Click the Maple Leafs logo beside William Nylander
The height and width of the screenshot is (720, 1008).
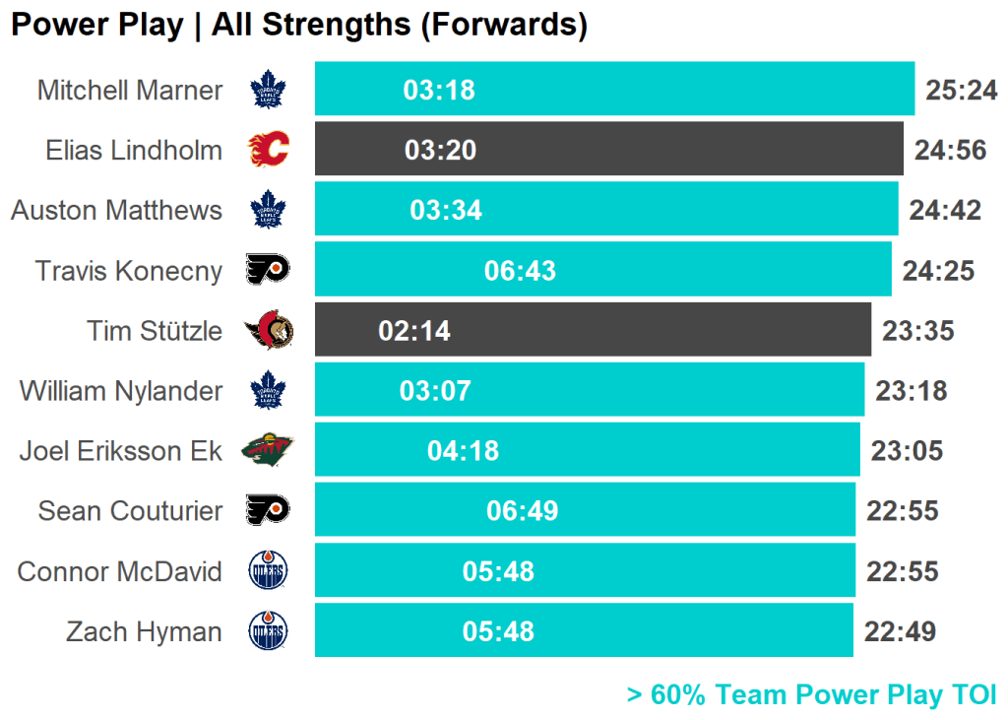pos(268,391)
